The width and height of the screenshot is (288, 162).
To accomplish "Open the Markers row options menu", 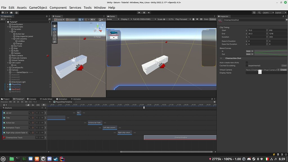I will tap(46, 108).
